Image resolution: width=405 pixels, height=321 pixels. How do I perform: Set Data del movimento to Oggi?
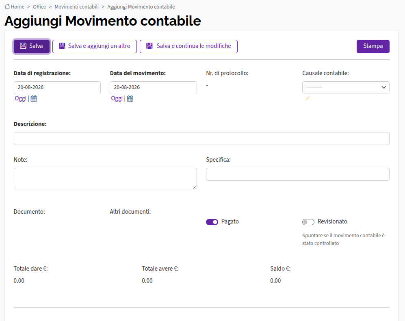tap(117, 98)
